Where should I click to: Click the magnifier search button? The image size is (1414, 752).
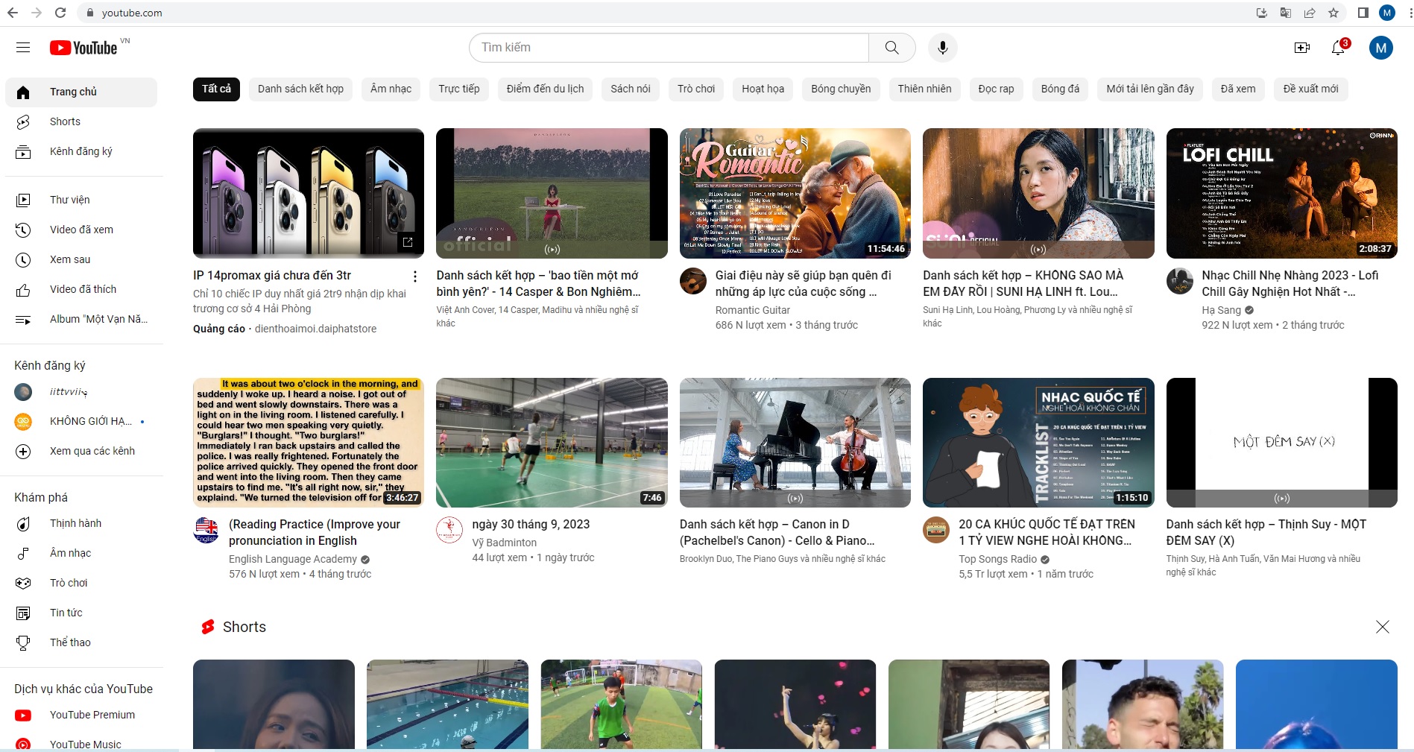891,48
